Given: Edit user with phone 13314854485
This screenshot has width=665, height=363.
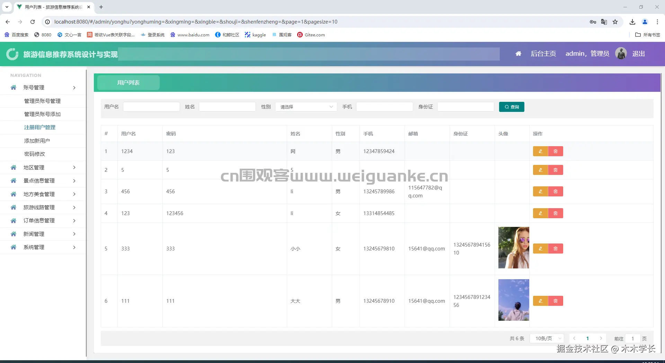Looking at the screenshot, I should [540, 213].
